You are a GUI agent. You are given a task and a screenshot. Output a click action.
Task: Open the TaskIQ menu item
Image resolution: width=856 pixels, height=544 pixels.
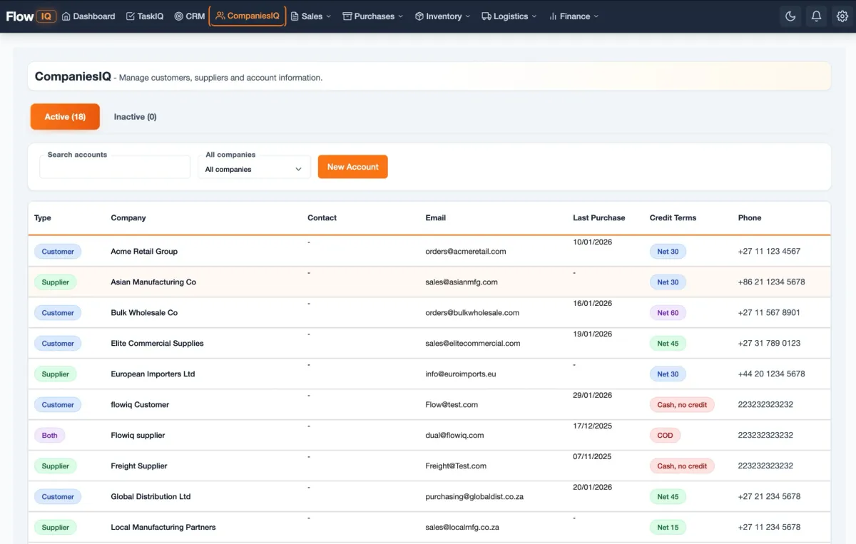[145, 16]
